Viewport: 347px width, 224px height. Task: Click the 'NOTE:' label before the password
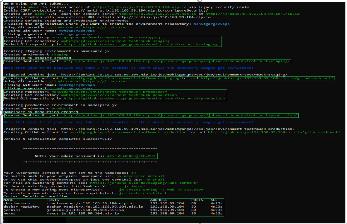click(x=40, y=156)
